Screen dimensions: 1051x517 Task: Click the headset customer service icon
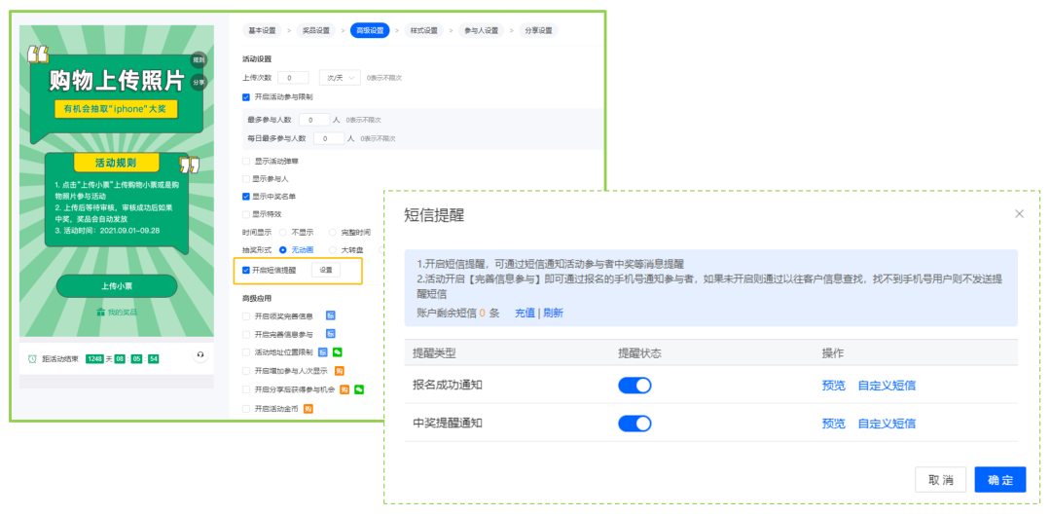pyautogui.click(x=200, y=354)
